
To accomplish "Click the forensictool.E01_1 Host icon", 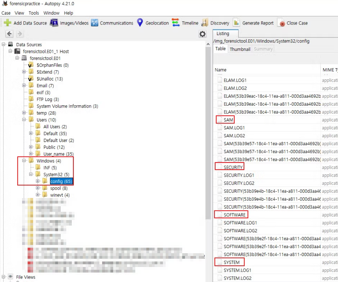I will [x=17, y=51].
